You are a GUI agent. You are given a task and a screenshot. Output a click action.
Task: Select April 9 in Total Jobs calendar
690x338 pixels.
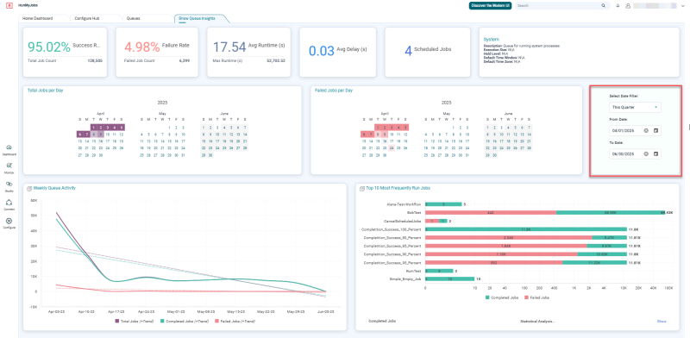(x=100, y=135)
